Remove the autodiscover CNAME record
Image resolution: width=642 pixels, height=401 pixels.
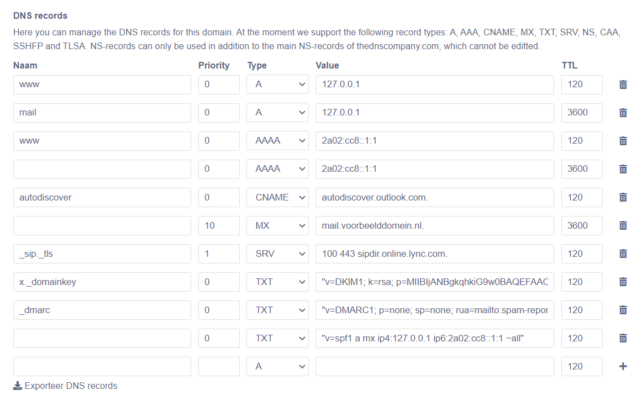623,198
